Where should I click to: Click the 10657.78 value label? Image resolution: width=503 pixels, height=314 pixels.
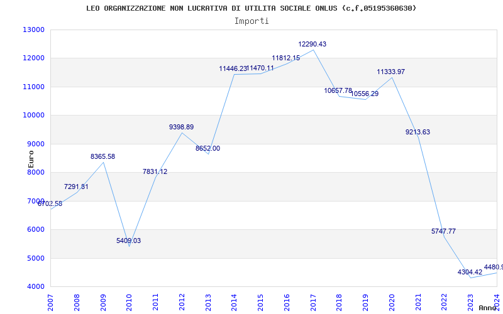[338, 91]
